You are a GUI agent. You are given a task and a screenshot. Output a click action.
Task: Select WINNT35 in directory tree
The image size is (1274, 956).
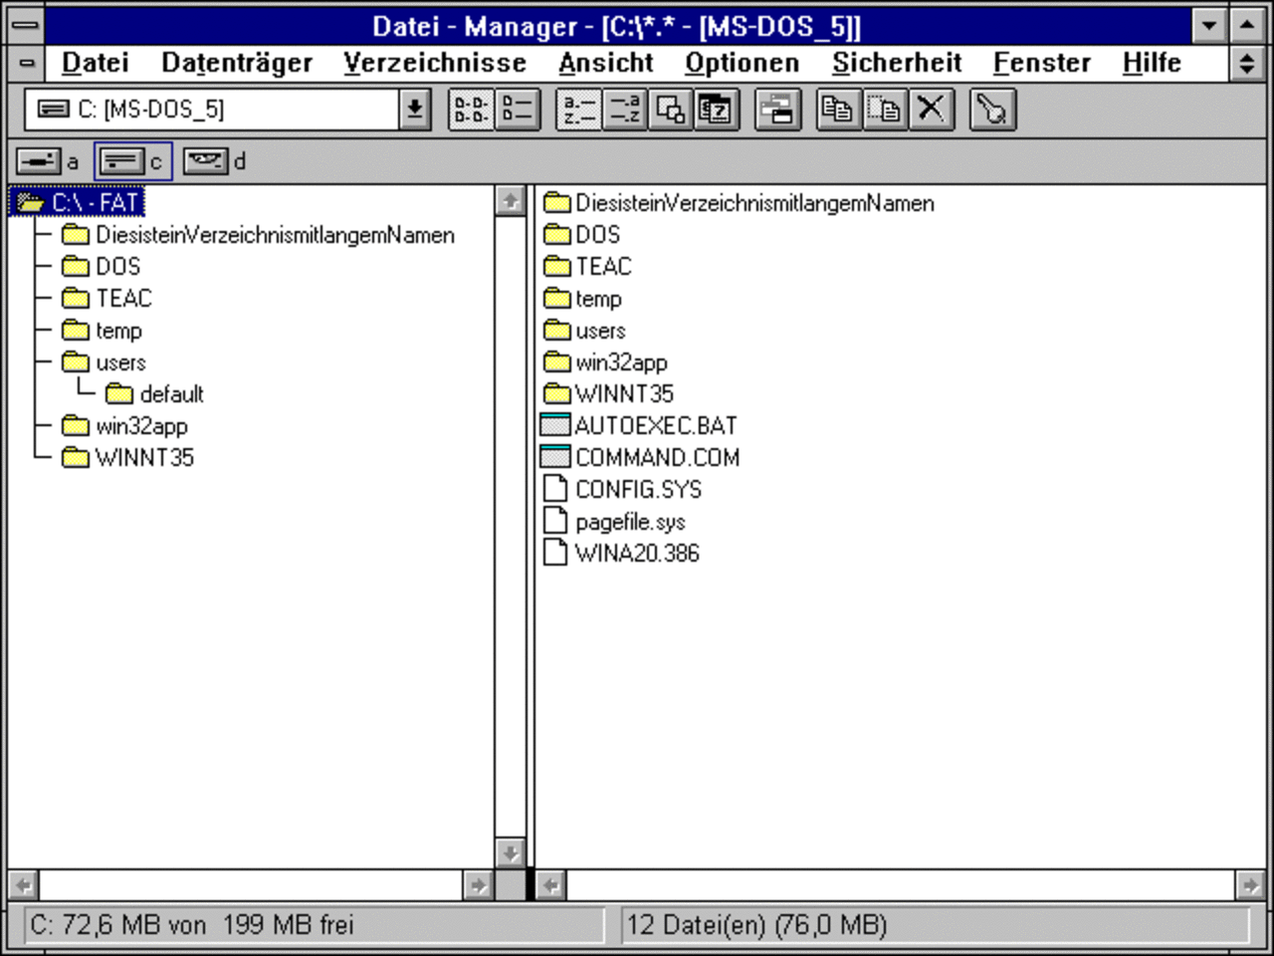pyautogui.click(x=144, y=458)
